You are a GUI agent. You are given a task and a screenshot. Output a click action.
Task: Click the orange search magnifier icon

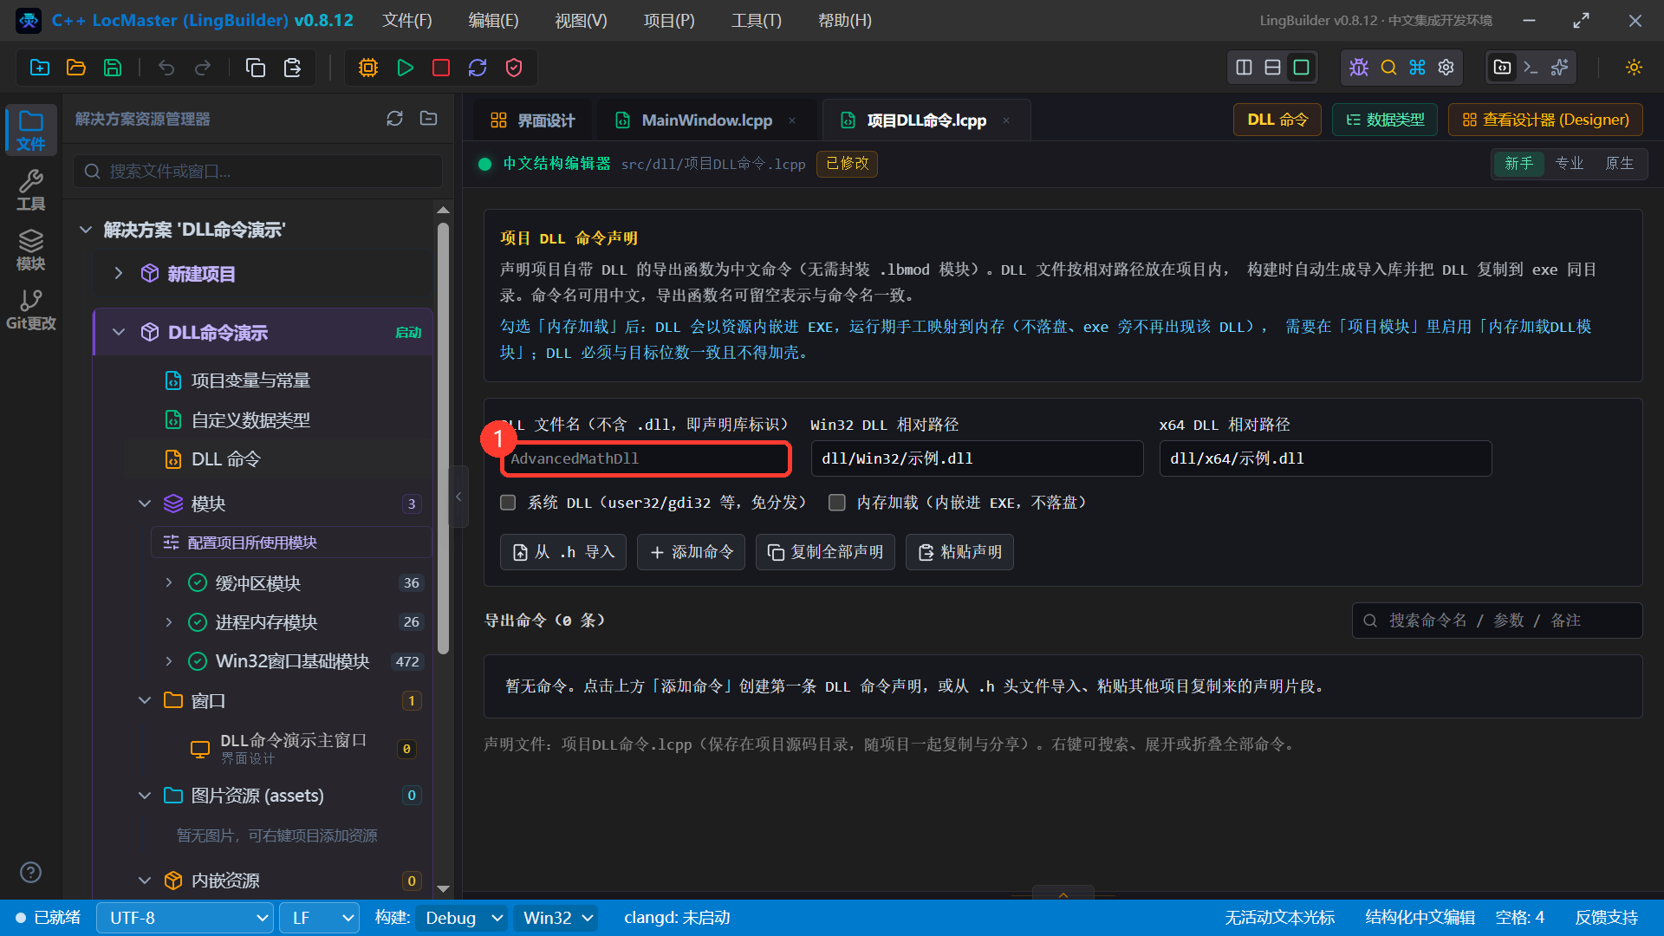click(1388, 68)
